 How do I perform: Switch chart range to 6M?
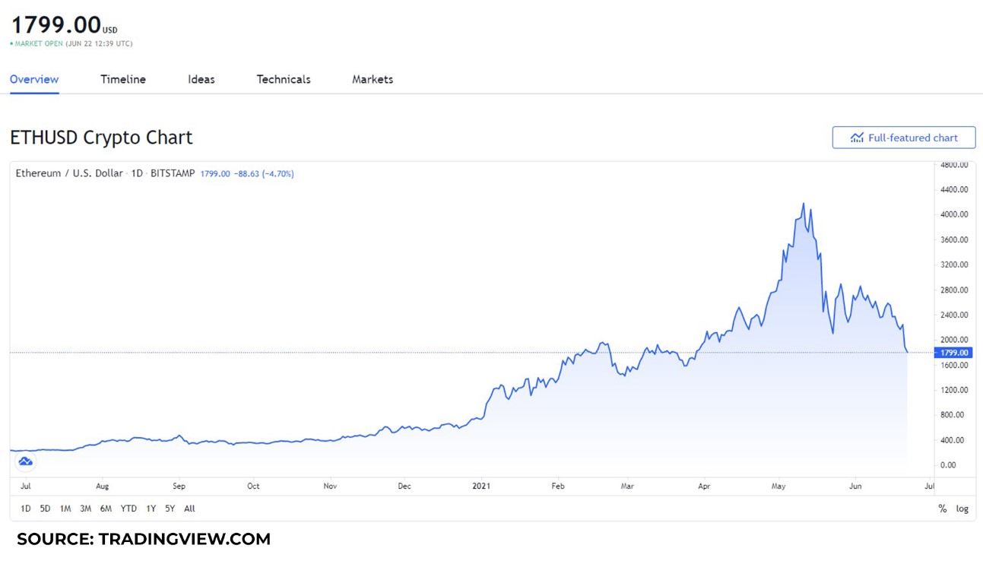(106, 509)
